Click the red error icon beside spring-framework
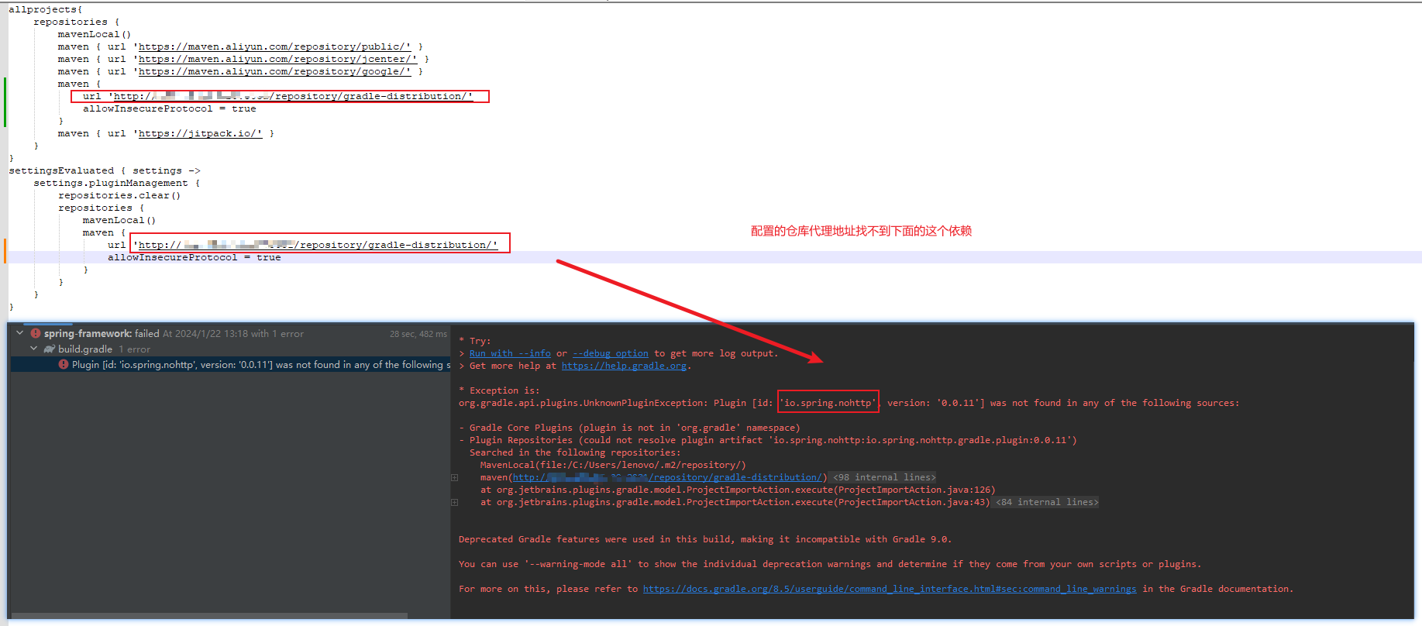 (x=36, y=333)
